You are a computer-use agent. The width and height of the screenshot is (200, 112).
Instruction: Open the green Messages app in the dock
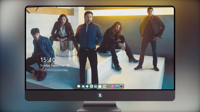tap(79, 87)
